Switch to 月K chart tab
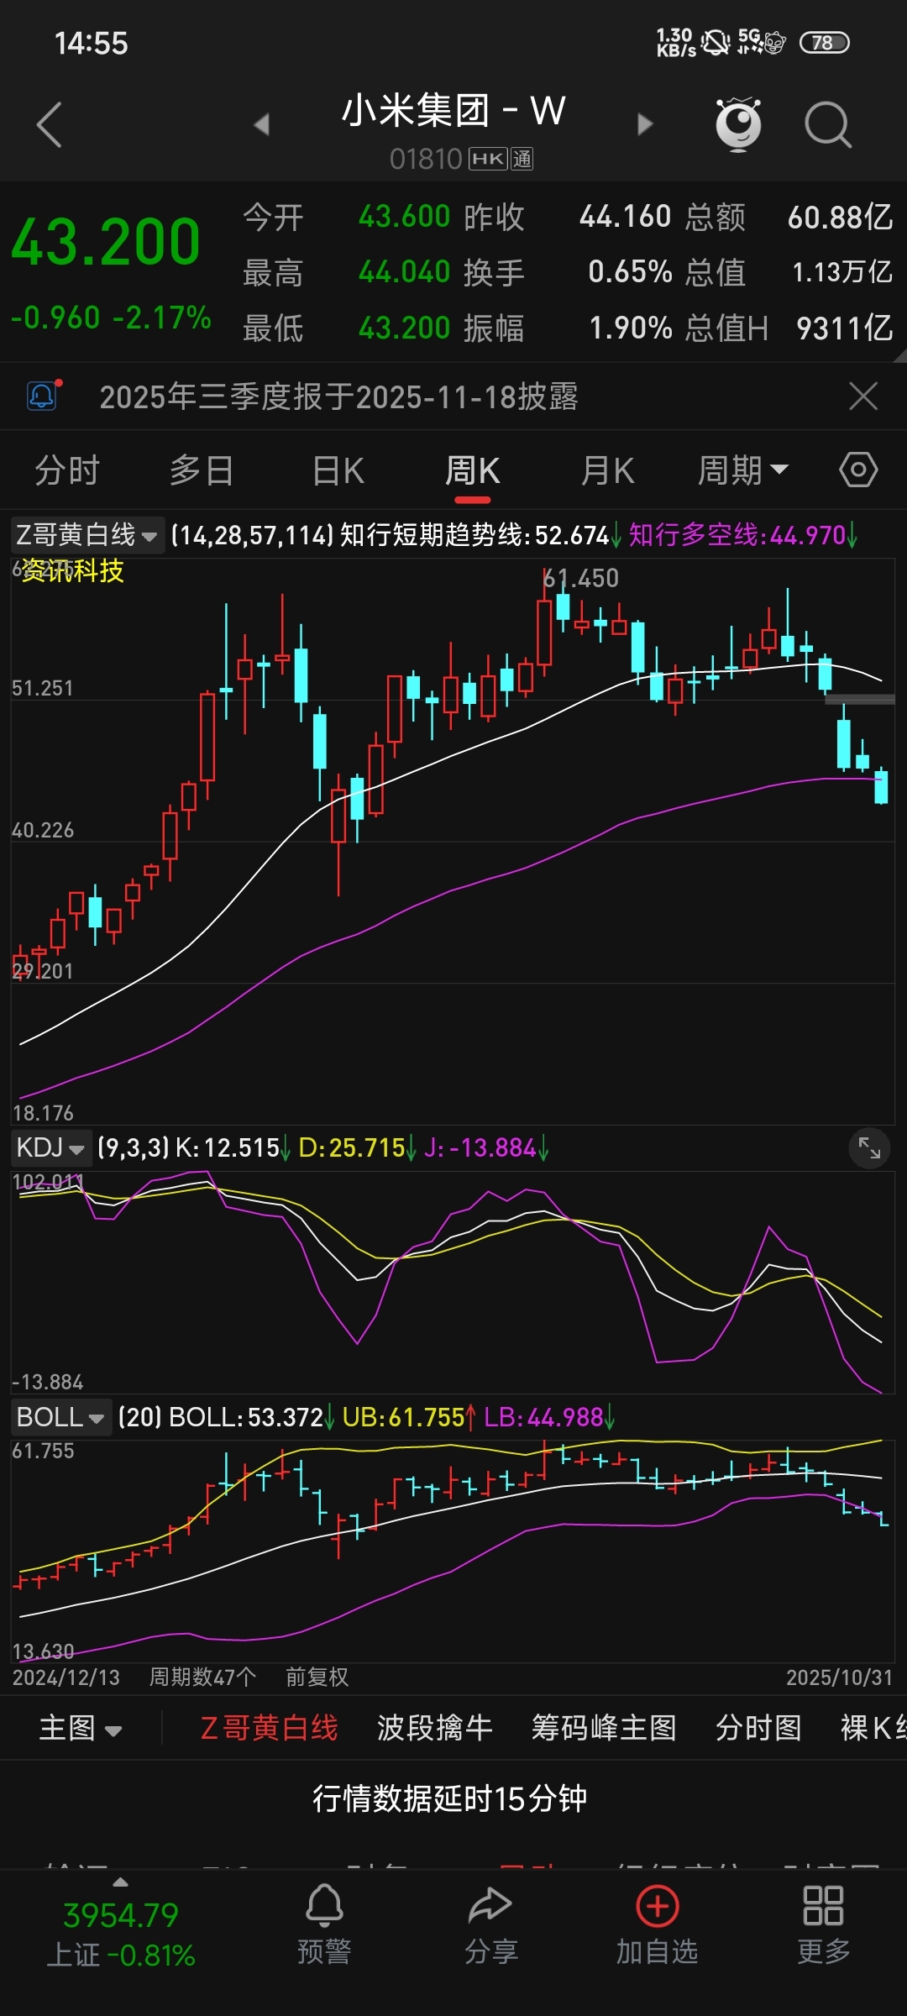The image size is (907, 2016). click(607, 470)
